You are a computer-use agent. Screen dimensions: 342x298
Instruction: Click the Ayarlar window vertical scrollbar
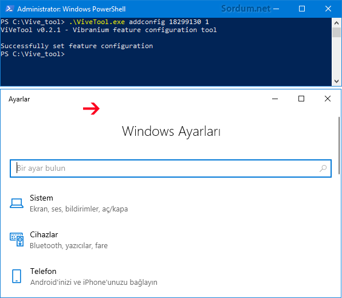tap(339, 146)
